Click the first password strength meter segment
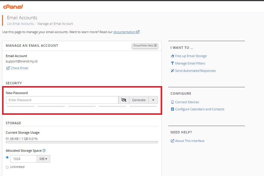The height and width of the screenshot is (176, 264). (21, 106)
